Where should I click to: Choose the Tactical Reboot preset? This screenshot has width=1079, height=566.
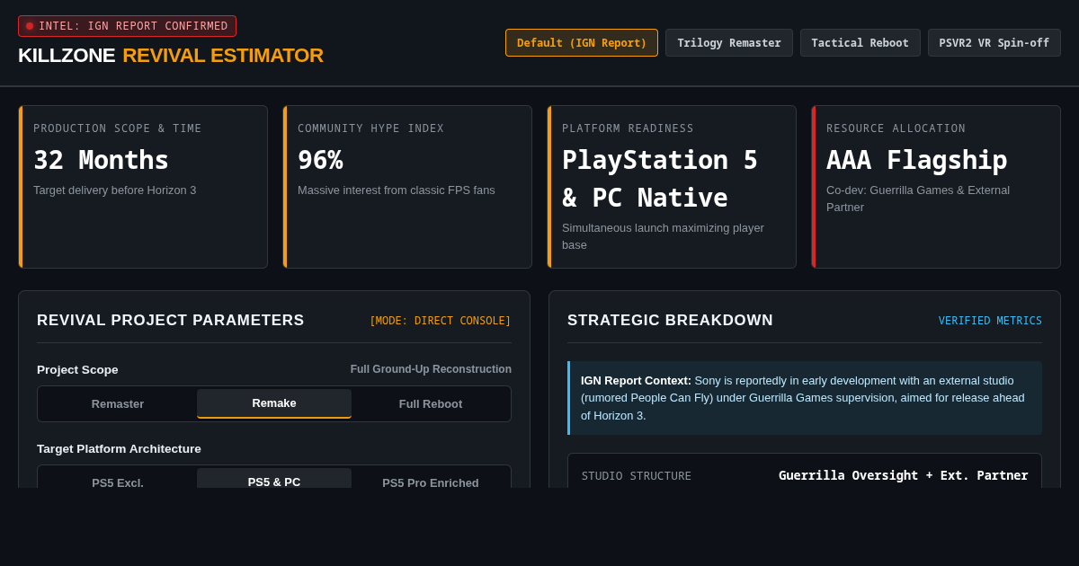(861, 43)
